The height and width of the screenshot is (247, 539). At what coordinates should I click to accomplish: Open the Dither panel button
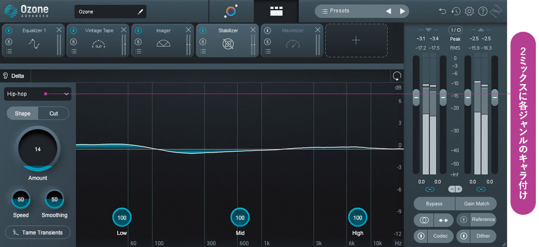point(483,236)
